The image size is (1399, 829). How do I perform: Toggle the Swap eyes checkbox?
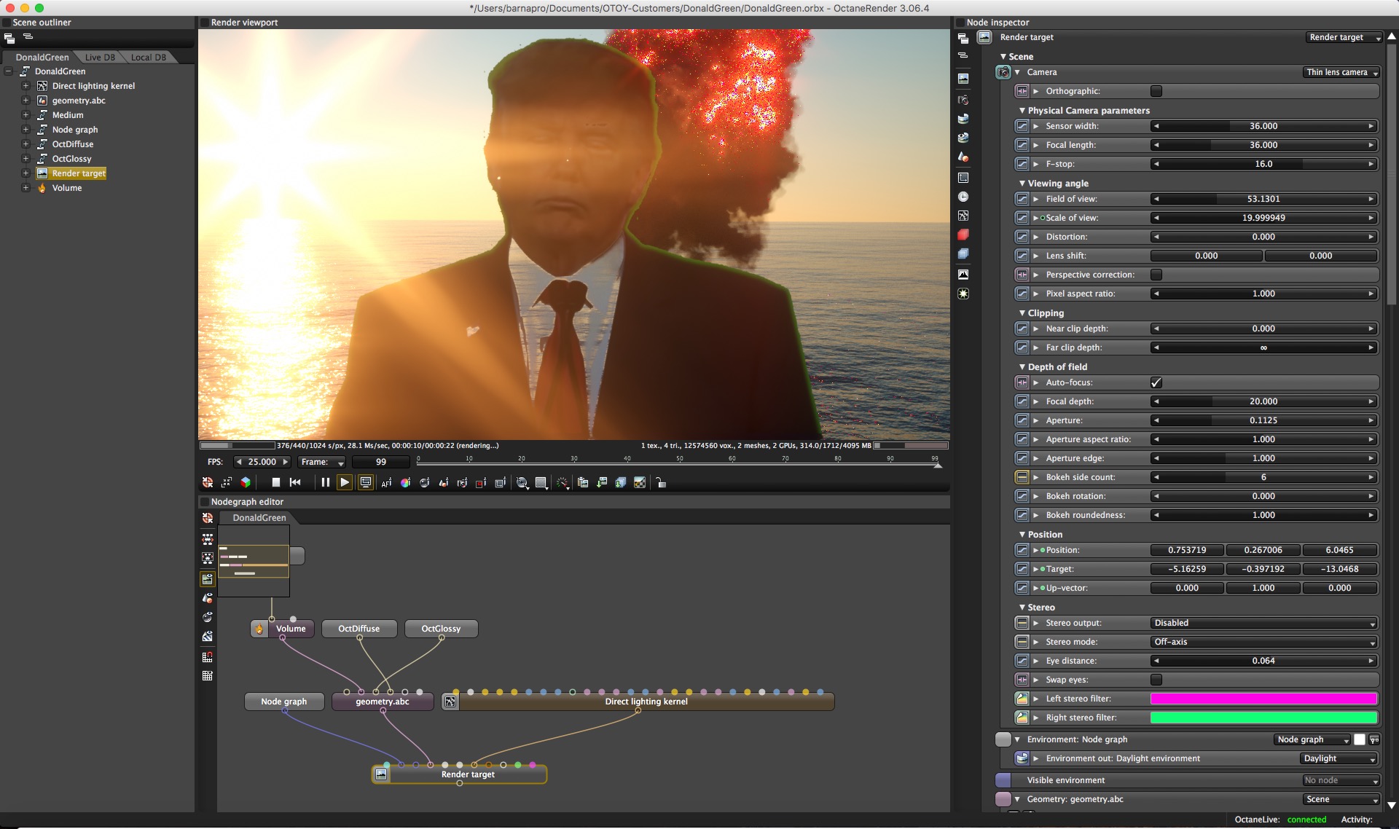click(x=1156, y=680)
